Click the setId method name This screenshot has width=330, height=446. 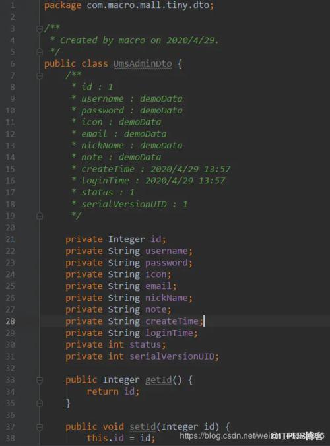143,426
